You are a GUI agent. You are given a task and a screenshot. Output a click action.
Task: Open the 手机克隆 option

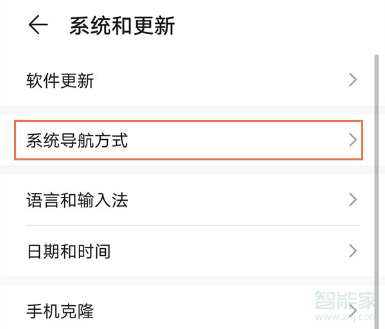coord(60,312)
